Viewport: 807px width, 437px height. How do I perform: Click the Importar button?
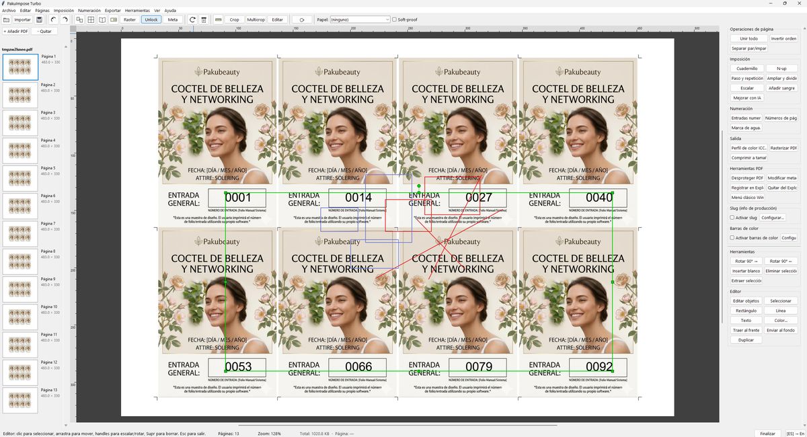[x=23, y=19]
